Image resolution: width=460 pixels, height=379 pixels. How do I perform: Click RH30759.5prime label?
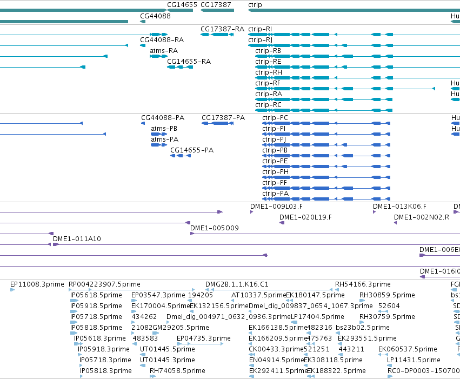pos(387,317)
